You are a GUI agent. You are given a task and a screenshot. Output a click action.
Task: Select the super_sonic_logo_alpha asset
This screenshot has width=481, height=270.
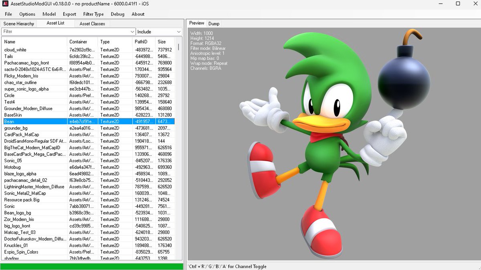point(88,89)
